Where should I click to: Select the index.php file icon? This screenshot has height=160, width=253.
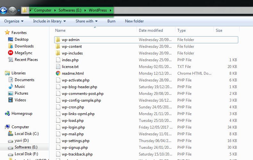(x=58, y=60)
